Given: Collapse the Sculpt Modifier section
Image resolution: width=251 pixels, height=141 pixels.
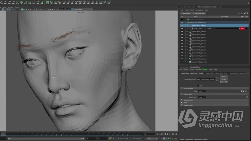Looking at the screenshot, I should [x=181, y=88].
